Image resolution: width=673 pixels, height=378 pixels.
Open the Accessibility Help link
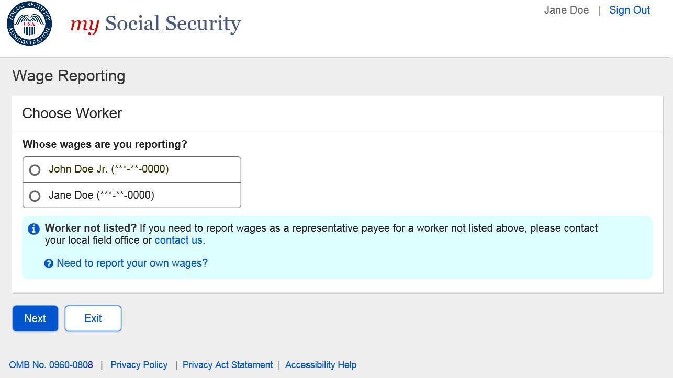[x=320, y=365]
